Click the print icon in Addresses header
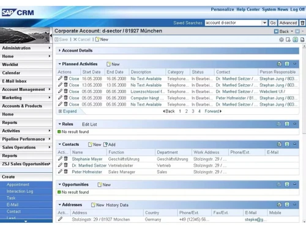 click(x=279, y=205)
